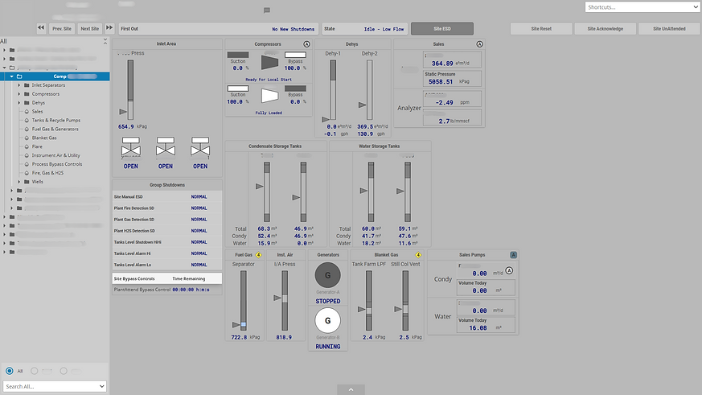The height and width of the screenshot is (395, 702).
Task: Click the Fuel Gas Separator pressure bar
Action: click(x=244, y=301)
